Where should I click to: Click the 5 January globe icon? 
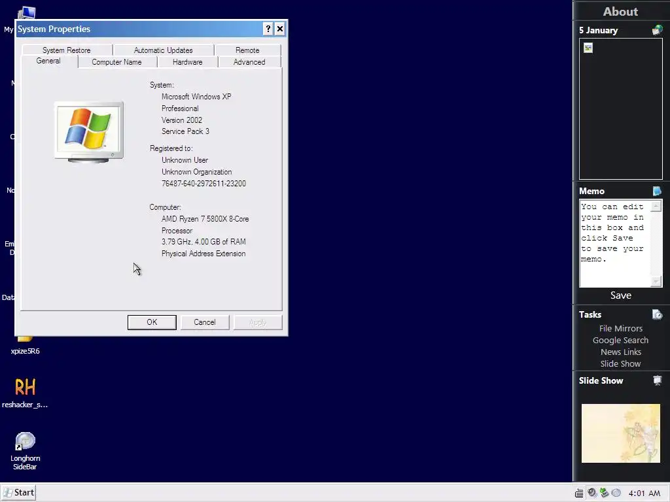tap(657, 30)
